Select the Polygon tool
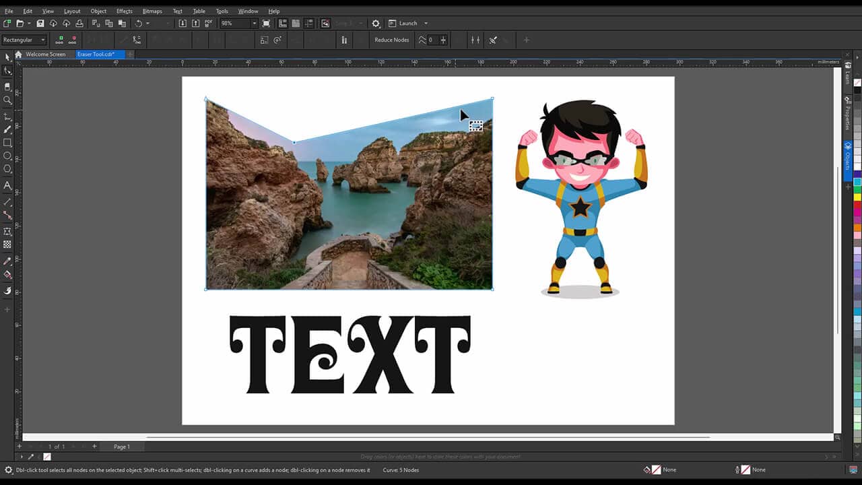 [x=7, y=169]
